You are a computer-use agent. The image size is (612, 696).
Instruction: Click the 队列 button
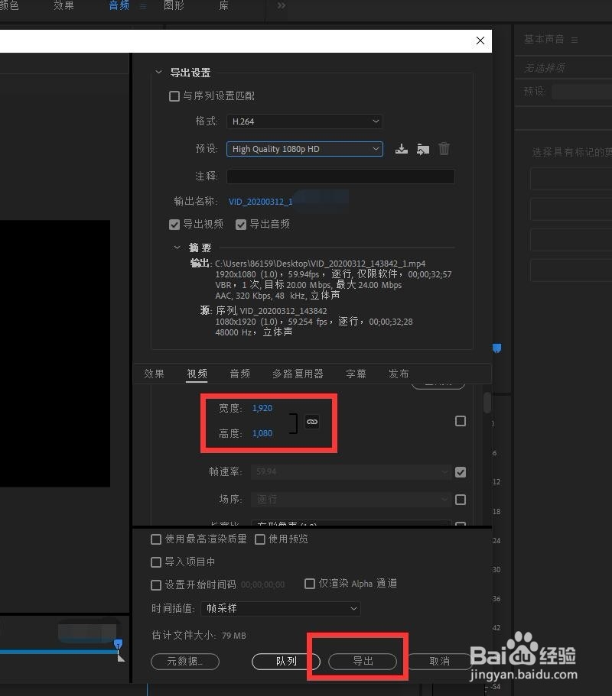tap(286, 662)
